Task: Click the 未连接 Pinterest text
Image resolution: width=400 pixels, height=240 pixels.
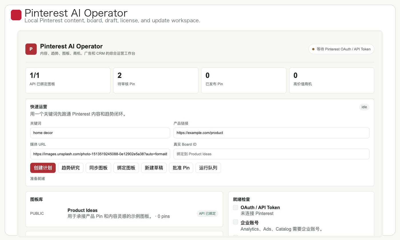Action: point(257,213)
